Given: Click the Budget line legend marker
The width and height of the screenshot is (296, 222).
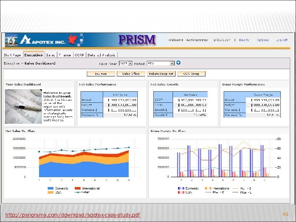Looking at the screenshot, I should (78, 192).
